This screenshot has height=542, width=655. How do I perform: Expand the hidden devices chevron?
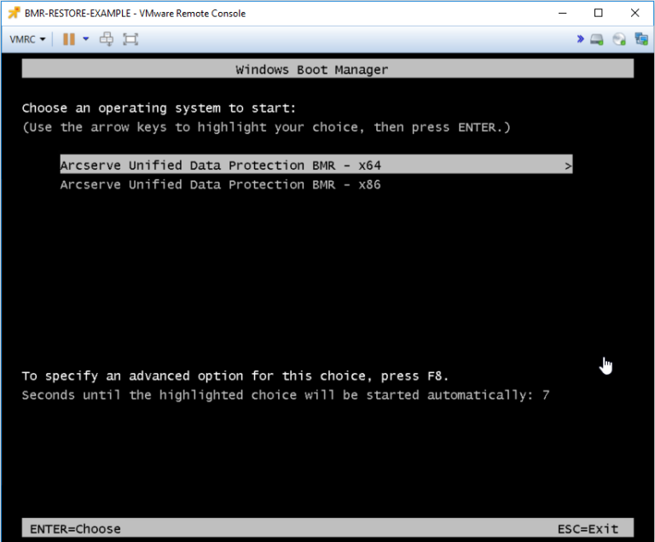tap(580, 39)
